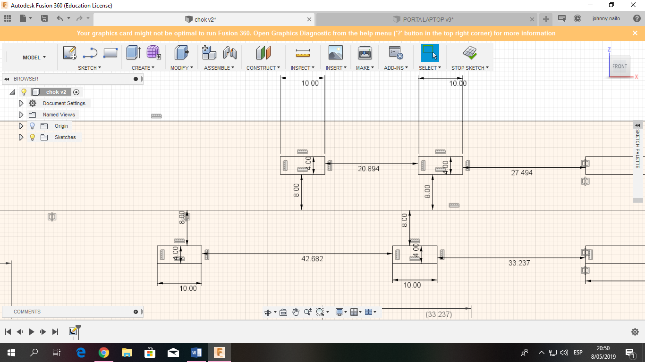Add a new comment with plus

(136, 312)
